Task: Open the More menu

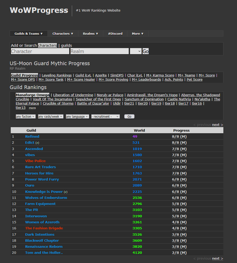Action: pos(138,34)
